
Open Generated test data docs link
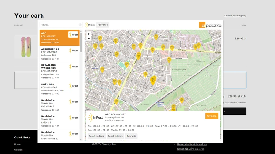pos(192,144)
